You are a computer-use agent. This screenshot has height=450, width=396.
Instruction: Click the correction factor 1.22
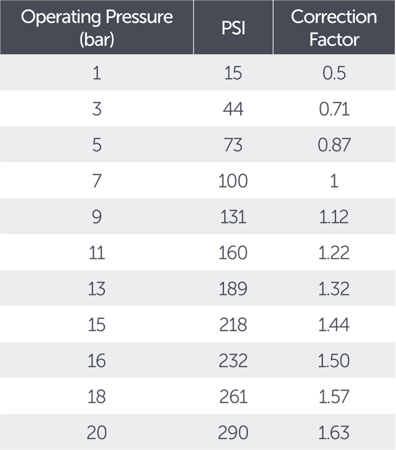334,253
